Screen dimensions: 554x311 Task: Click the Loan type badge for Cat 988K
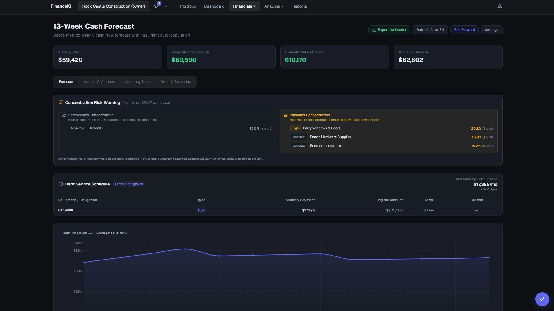pyautogui.click(x=201, y=210)
